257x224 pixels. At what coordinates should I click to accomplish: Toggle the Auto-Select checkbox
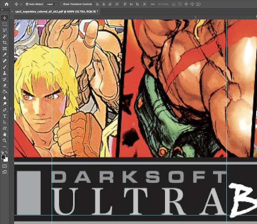(x=27, y=4)
